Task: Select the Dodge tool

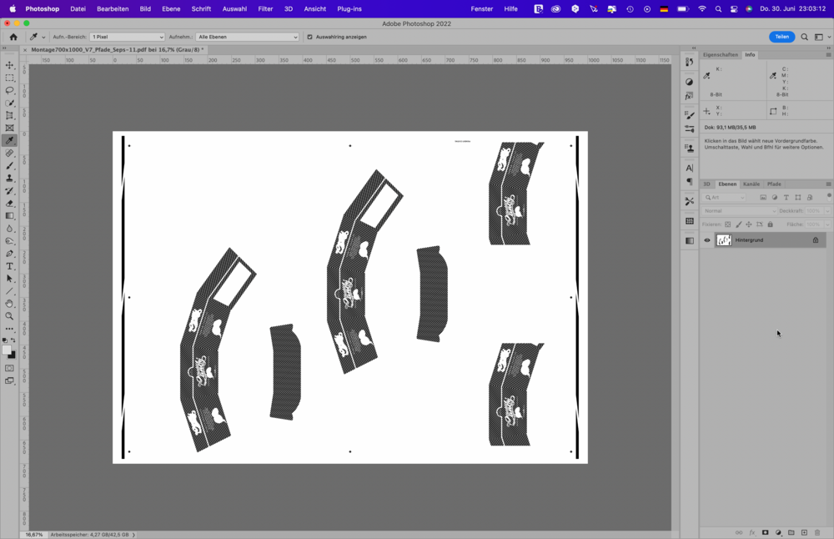Action: pos(9,241)
